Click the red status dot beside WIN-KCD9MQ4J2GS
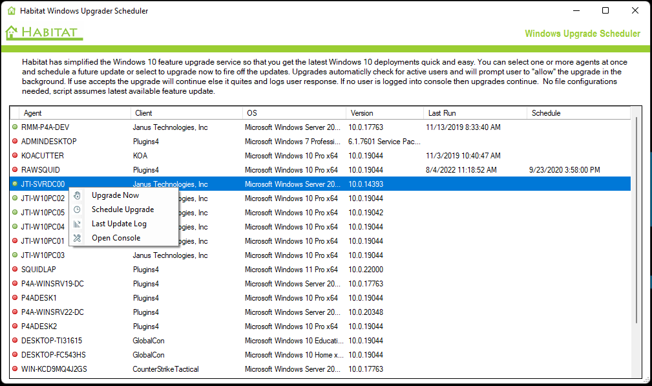Screen dimensions: 652x386 click(14, 369)
